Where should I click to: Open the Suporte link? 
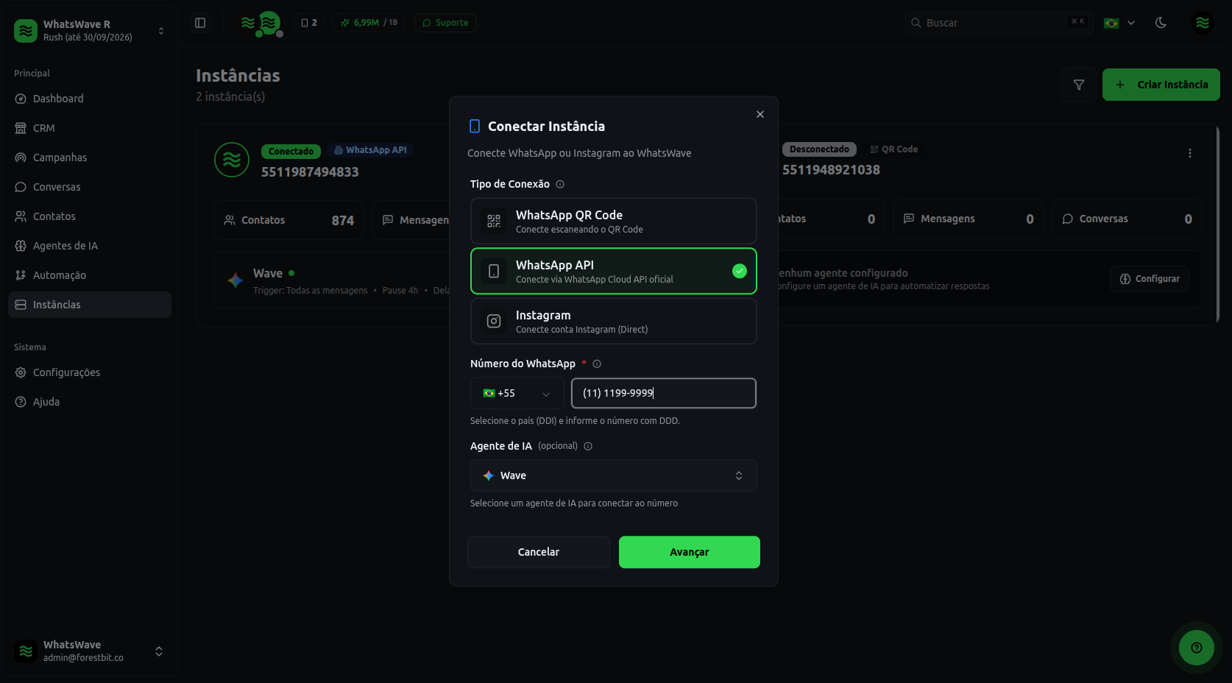[x=445, y=23]
